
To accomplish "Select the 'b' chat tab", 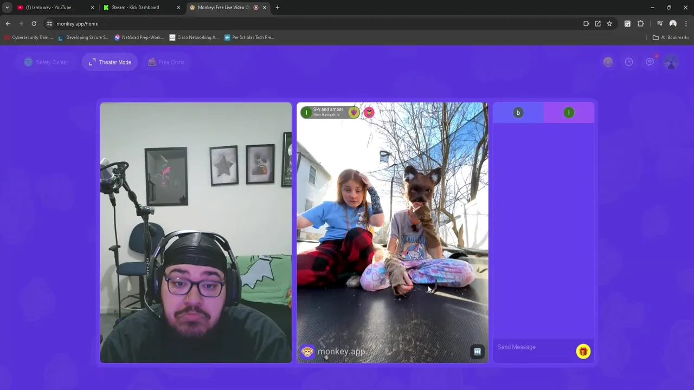I will (518, 113).
